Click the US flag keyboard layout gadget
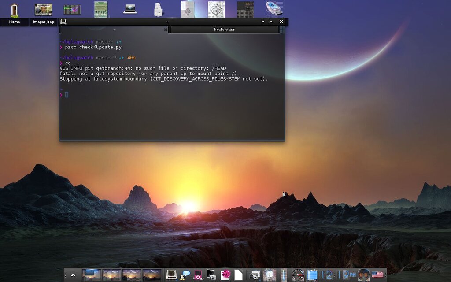The width and height of the screenshot is (451, 282). tap(377, 275)
